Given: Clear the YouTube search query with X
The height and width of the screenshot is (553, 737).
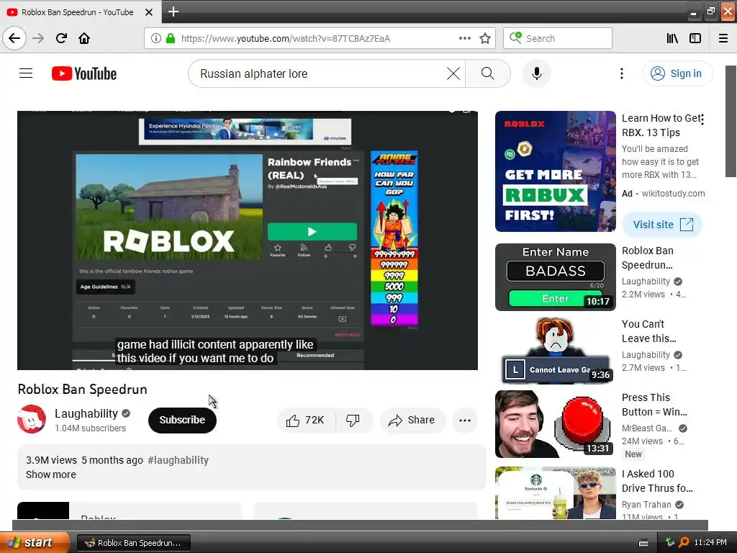Looking at the screenshot, I should click(453, 73).
